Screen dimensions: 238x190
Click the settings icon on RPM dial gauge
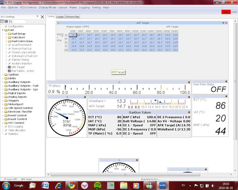pyautogui.click(x=85, y=97)
